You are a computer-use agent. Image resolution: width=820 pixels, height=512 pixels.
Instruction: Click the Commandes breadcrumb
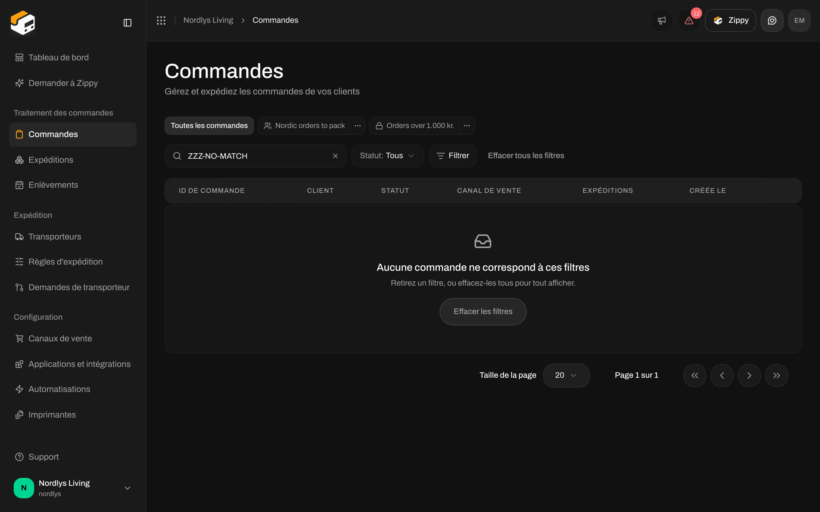coord(275,20)
